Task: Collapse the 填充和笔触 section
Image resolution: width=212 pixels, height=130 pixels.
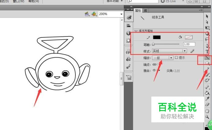Action: [136, 31]
